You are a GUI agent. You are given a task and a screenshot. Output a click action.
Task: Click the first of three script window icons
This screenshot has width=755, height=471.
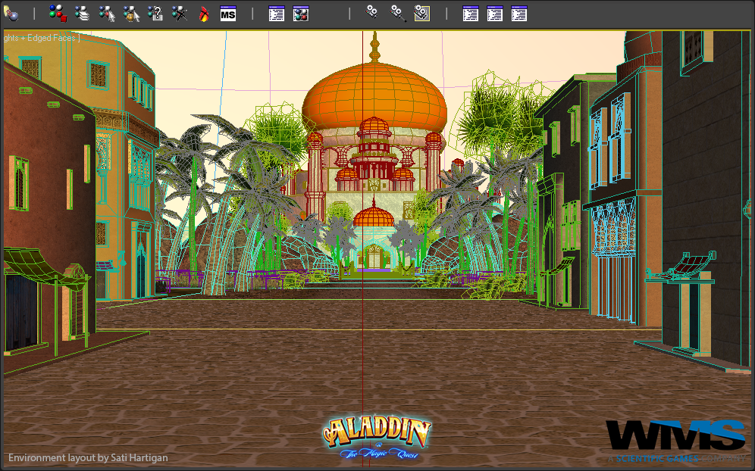coord(471,14)
